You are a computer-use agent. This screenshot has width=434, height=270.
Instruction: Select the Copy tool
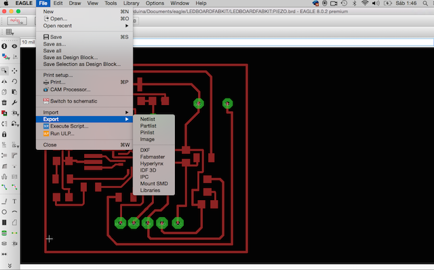click(x=4, y=92)
